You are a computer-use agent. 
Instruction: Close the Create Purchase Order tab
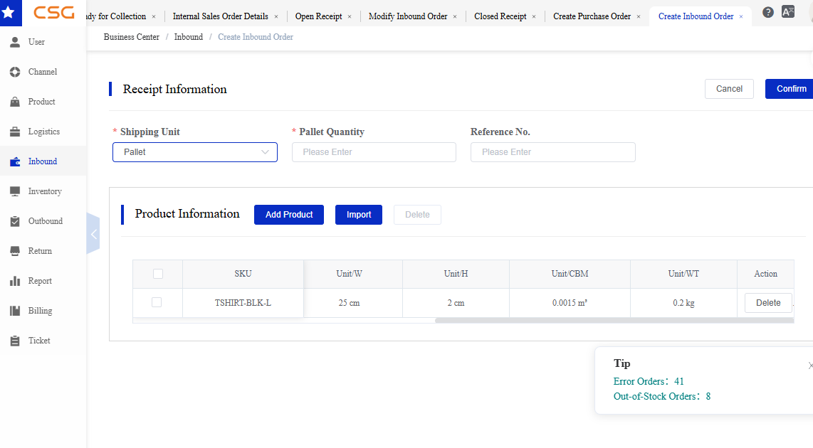pyautogui.click(x=639, y=16)
